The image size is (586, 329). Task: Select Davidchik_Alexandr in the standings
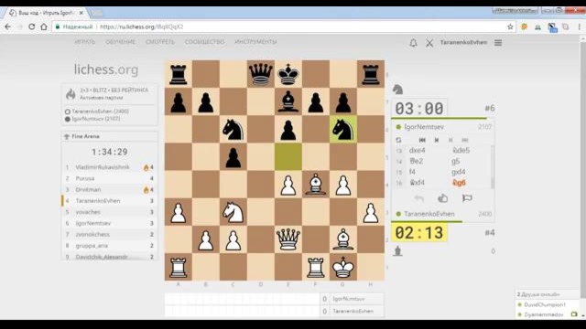102,257
